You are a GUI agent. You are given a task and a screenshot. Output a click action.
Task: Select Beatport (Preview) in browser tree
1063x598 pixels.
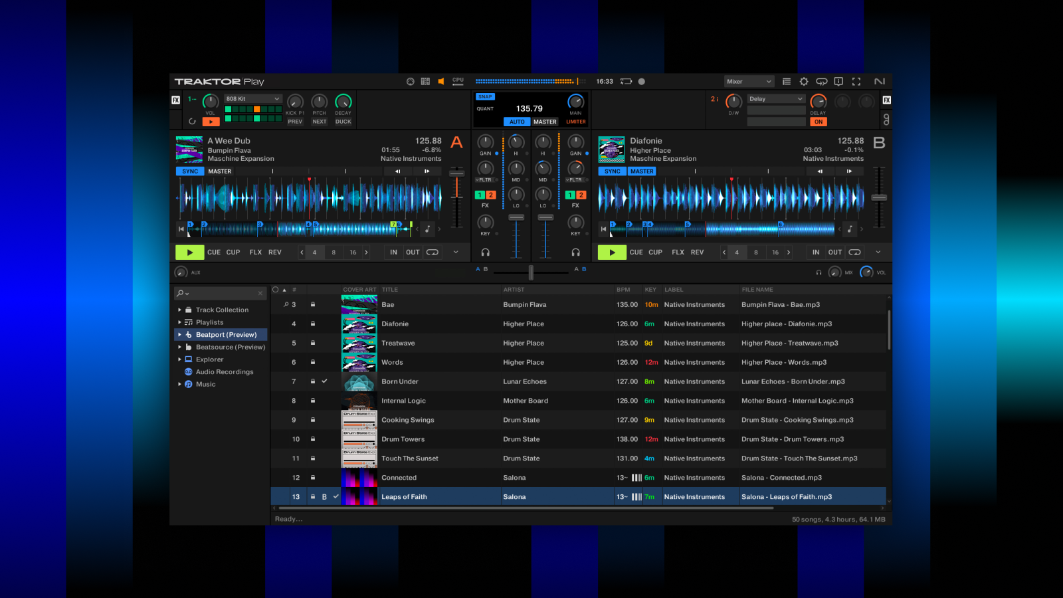(x=221, y=335)
